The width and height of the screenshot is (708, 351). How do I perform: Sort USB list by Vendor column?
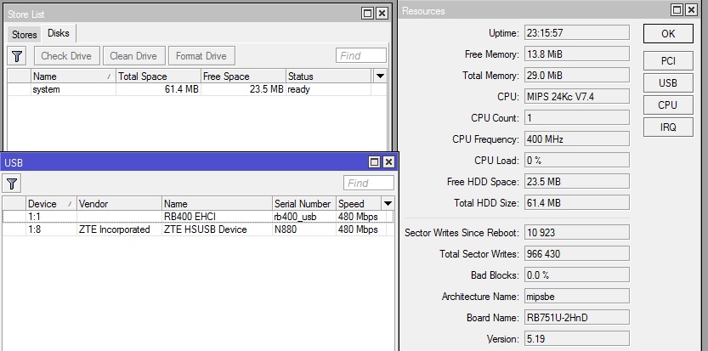(119, 204)
